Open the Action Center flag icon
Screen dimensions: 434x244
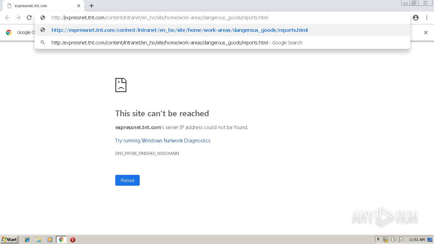[x=402, y=240]
